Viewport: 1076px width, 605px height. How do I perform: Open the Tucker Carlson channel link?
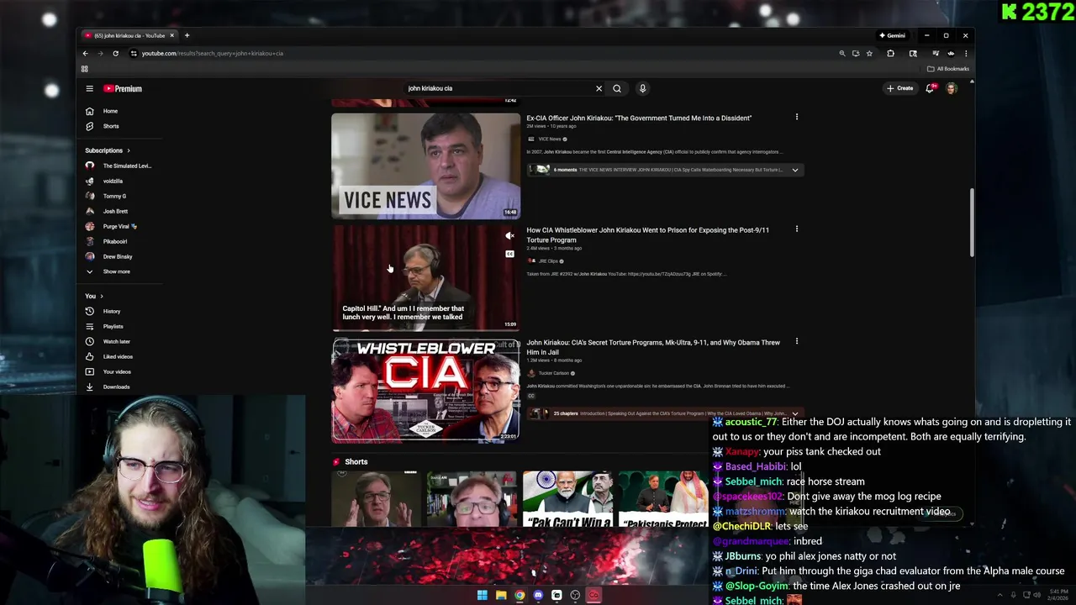tap(554, 373)
